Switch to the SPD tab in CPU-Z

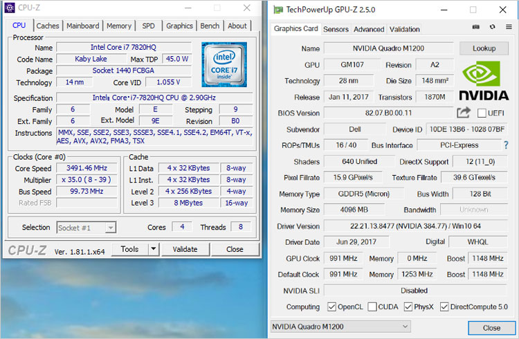pyautogui.click(x=148, y=26)
